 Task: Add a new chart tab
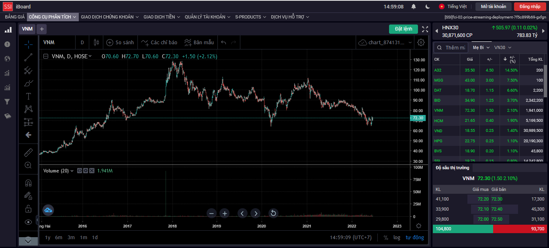point(42,29)
